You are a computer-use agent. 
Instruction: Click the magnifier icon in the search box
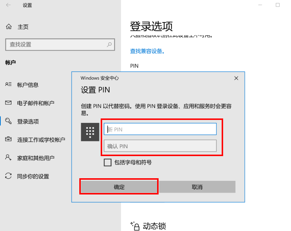pos(109,45)
